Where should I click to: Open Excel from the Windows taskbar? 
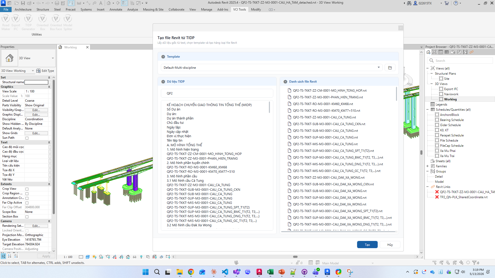(x=270, y=272)
